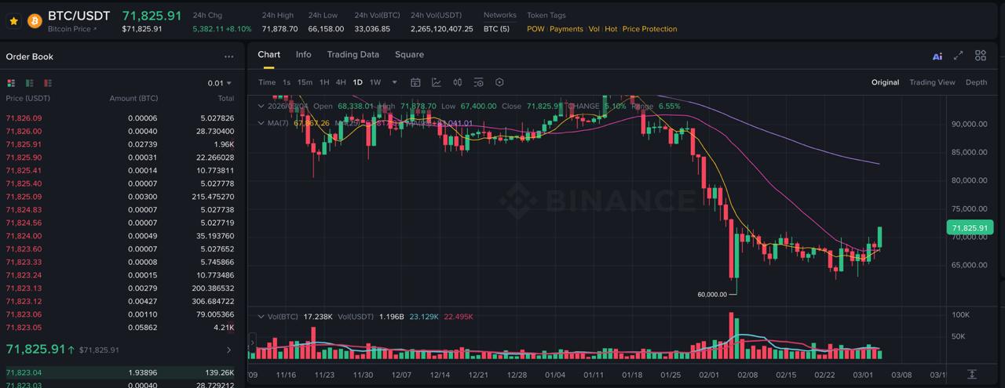This screenshot has height=388, width=1005.
Task: Click the Price Protection token tag
Action: [x=649, y=29]
